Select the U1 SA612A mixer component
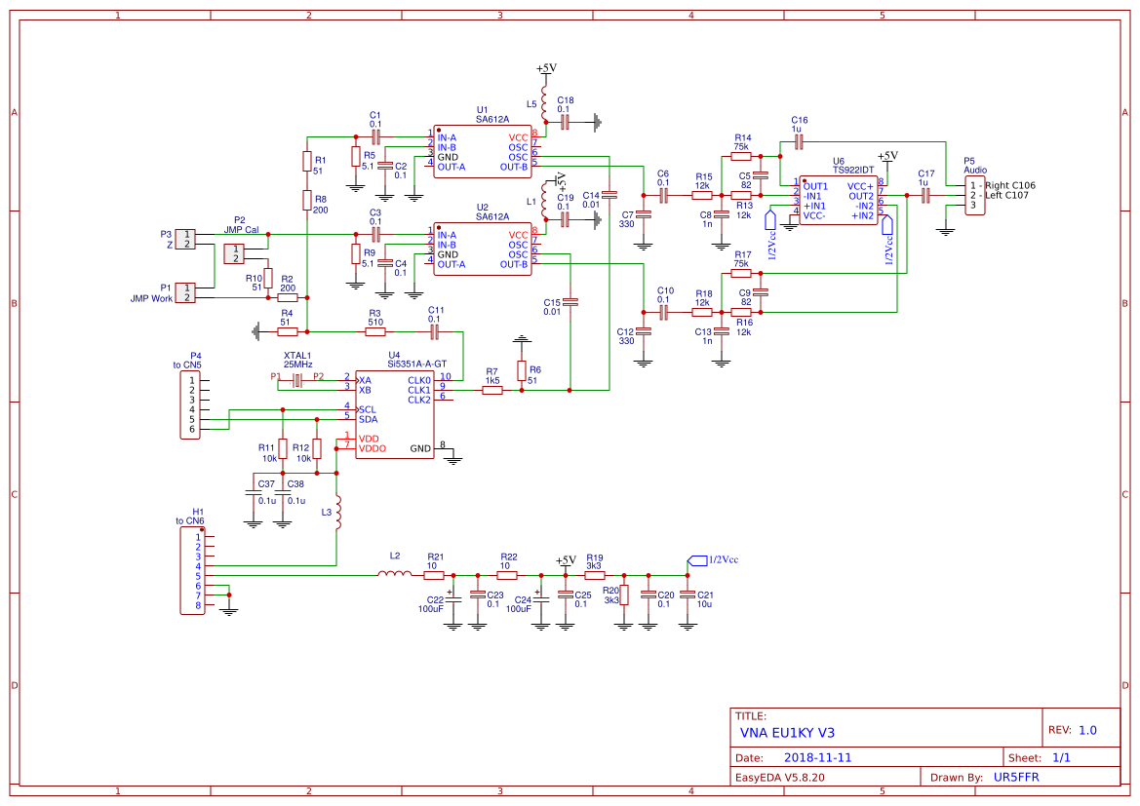The width and height of the screenshot is (1140, 806). pos(483,151)
